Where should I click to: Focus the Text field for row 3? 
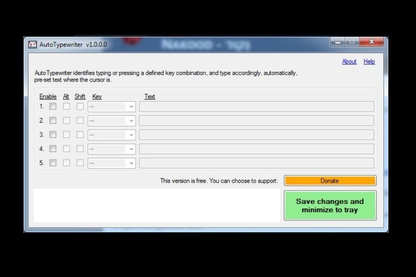(257, 134)
